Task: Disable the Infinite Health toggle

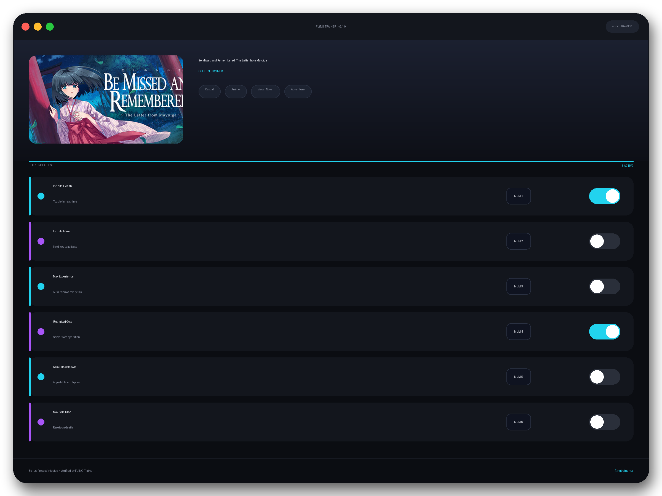Action: (605, 196)
